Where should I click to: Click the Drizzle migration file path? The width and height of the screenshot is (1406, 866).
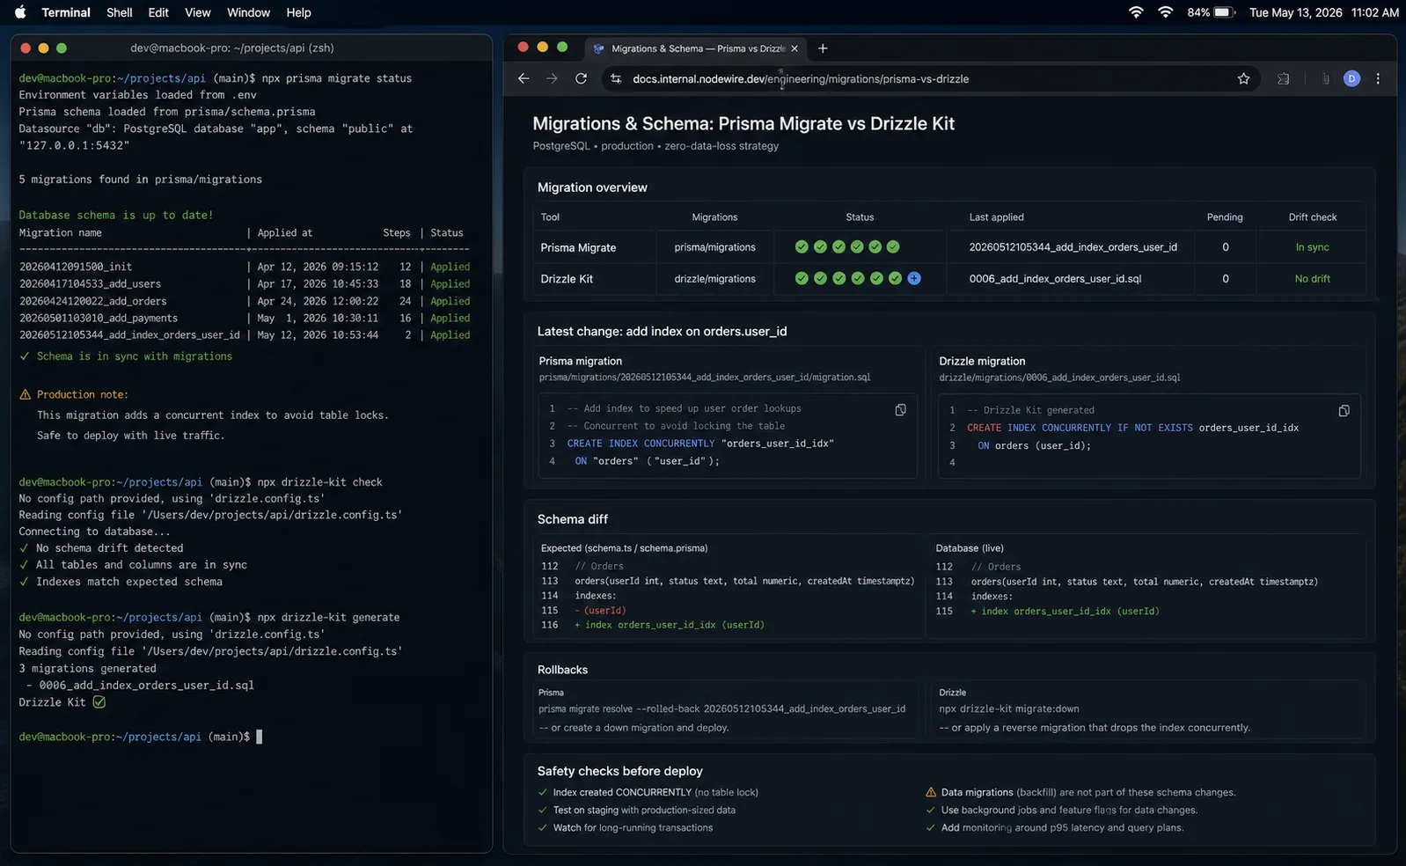coord(1059,378)
